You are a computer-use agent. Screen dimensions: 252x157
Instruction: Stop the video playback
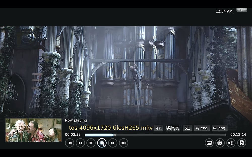click(x=102, y=143)
